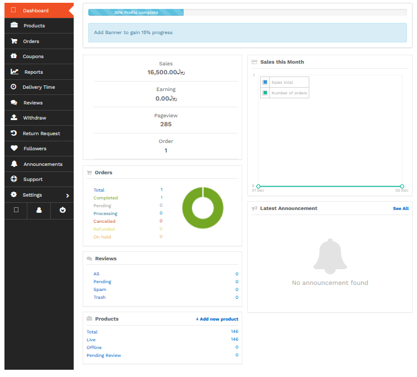Screen dimensions: 417x377
Task: Click the Followers heart icon
Action: (14, 148)
